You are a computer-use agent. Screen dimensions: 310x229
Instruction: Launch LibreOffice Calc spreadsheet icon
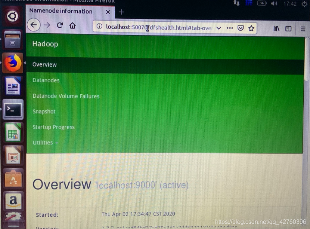click(x=13, y=132)
